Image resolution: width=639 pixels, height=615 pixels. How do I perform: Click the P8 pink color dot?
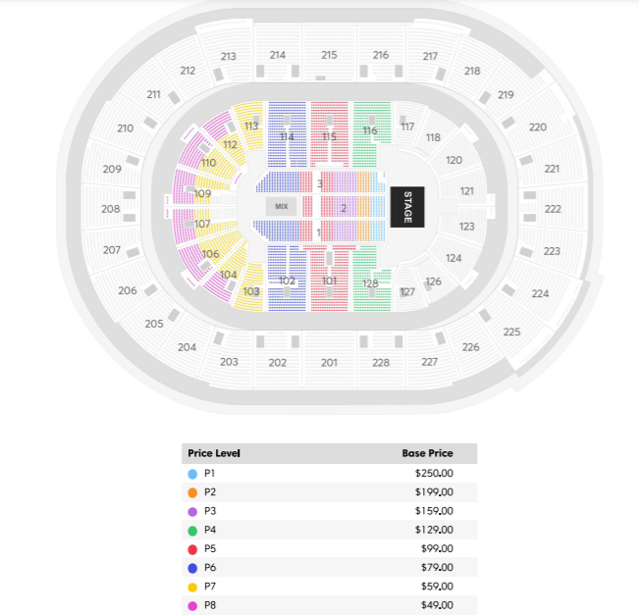pos(192,605)
